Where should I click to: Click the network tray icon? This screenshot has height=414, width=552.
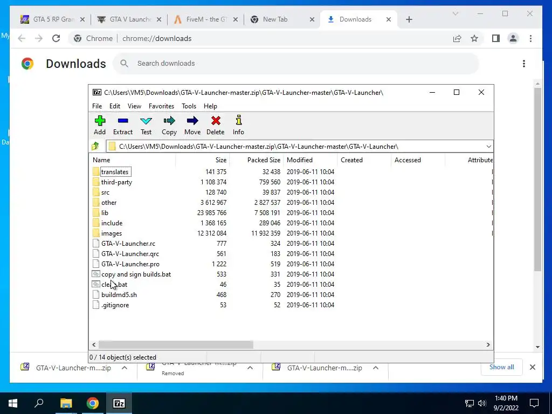[470, 403]
